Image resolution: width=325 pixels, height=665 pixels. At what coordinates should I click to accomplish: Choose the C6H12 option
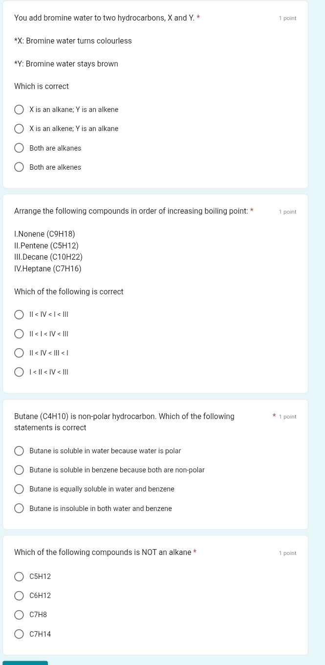[x=19, y=596]
